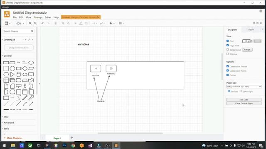The width and height of the screenshot is (266, 149).
Task: Select the note page shape
Action: tap(6, 86)
